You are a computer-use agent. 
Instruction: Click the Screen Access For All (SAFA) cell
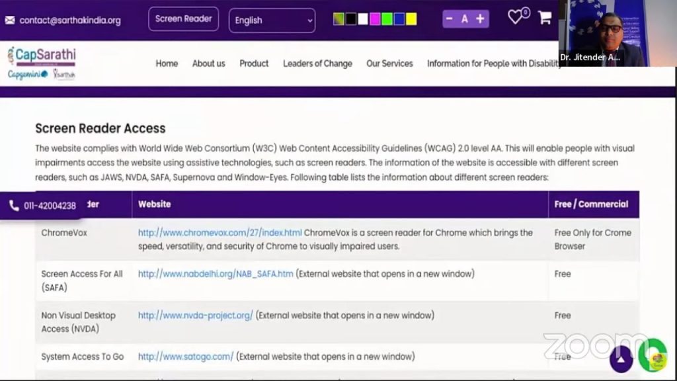(84, 280)
